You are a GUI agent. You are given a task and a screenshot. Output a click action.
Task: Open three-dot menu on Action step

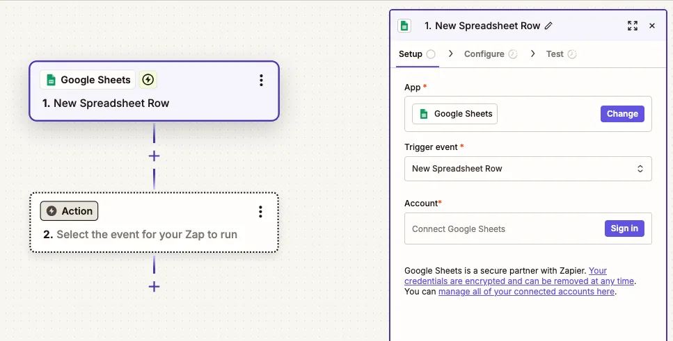tap(260, 212)
